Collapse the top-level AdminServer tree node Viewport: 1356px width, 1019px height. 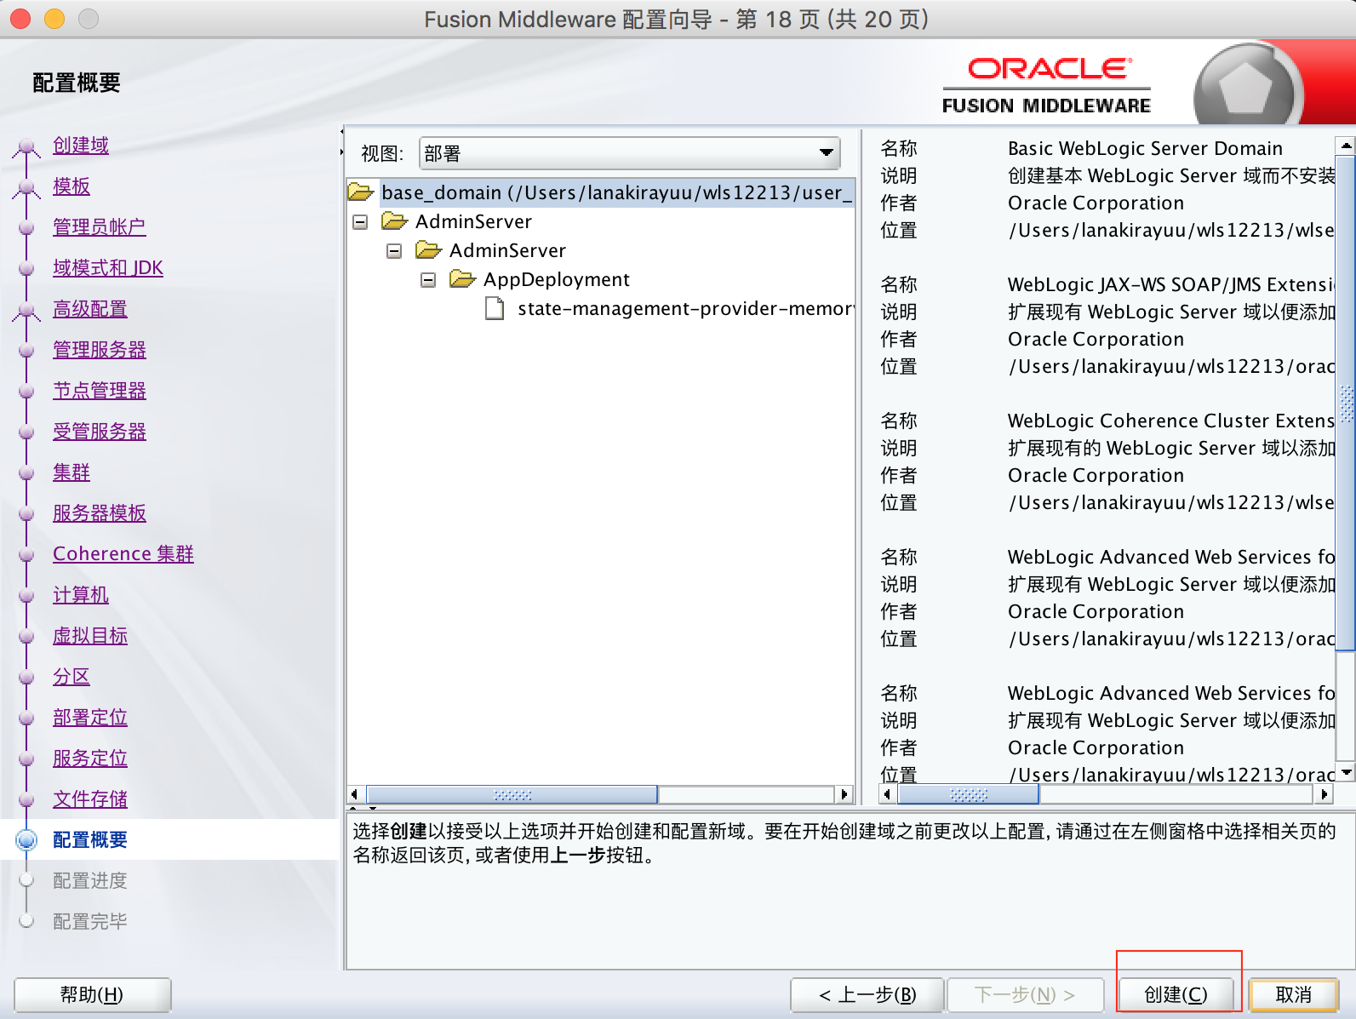pyautogui.click(x=360, y=222)
